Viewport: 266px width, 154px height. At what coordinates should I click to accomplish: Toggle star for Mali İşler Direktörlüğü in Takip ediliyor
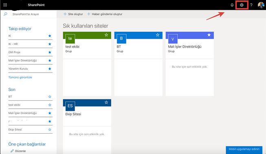click(50, 61)
